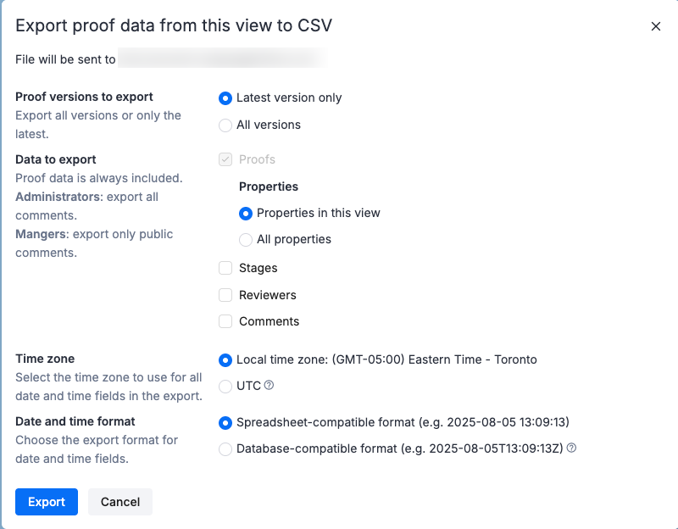678x529 pixels.
Task: Select Spreadsheet-compatible format
Action: coord(225,422)
